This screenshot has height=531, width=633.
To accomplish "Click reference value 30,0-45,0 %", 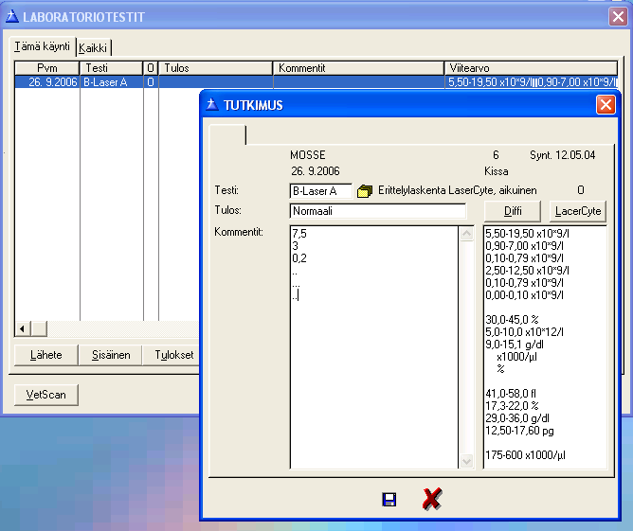I will click(x=512, y=319).
